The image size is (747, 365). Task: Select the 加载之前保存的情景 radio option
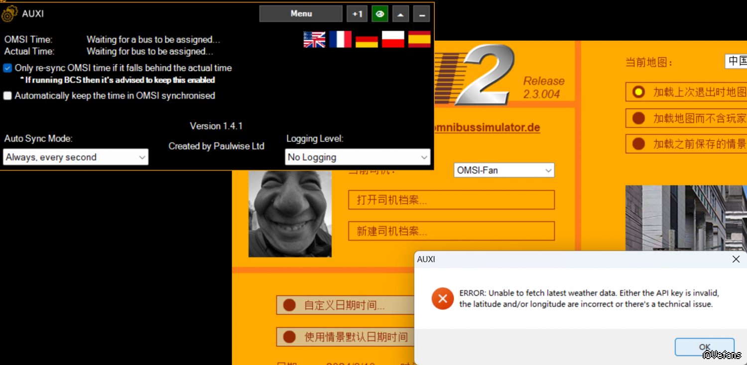tap(638, 144)
